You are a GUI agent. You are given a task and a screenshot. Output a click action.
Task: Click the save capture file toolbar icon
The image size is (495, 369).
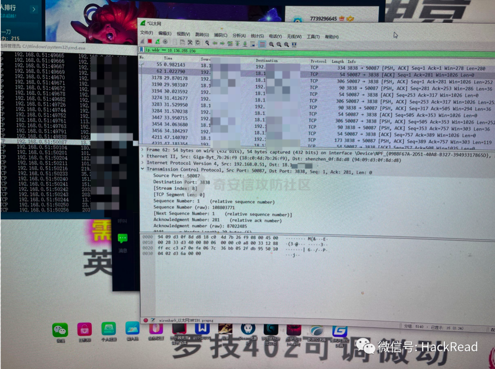coord(182,42)
